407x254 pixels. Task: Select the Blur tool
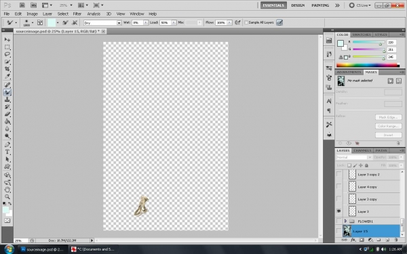point(7,129)
